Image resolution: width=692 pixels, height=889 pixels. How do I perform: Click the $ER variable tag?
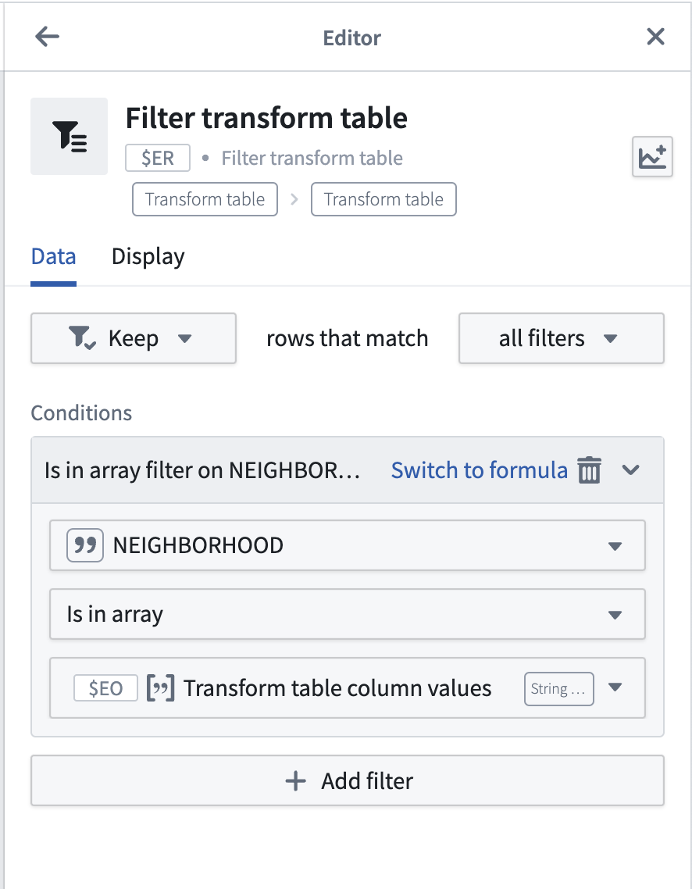(158, 158)
